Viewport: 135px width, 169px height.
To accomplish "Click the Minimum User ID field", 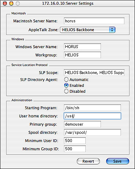I will (x=75, y=141).
